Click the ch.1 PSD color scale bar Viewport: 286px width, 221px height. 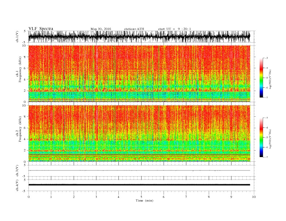click(x=261, y=78)
